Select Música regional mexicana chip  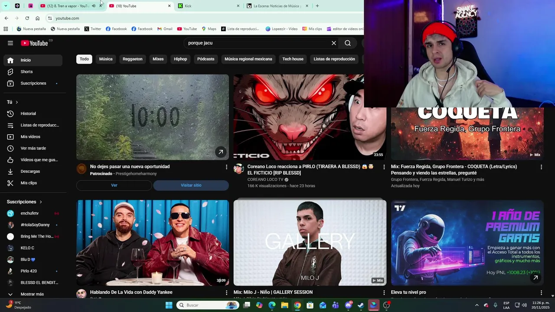point(248,59)
